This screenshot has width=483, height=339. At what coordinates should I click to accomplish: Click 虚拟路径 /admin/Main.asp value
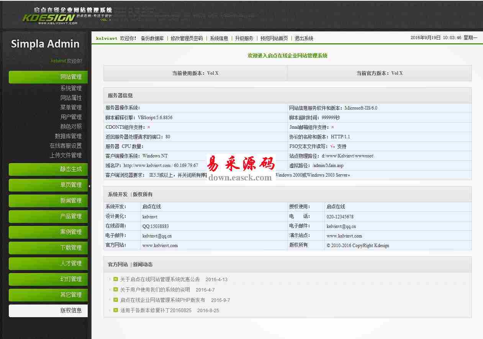[x=328, y=165]
